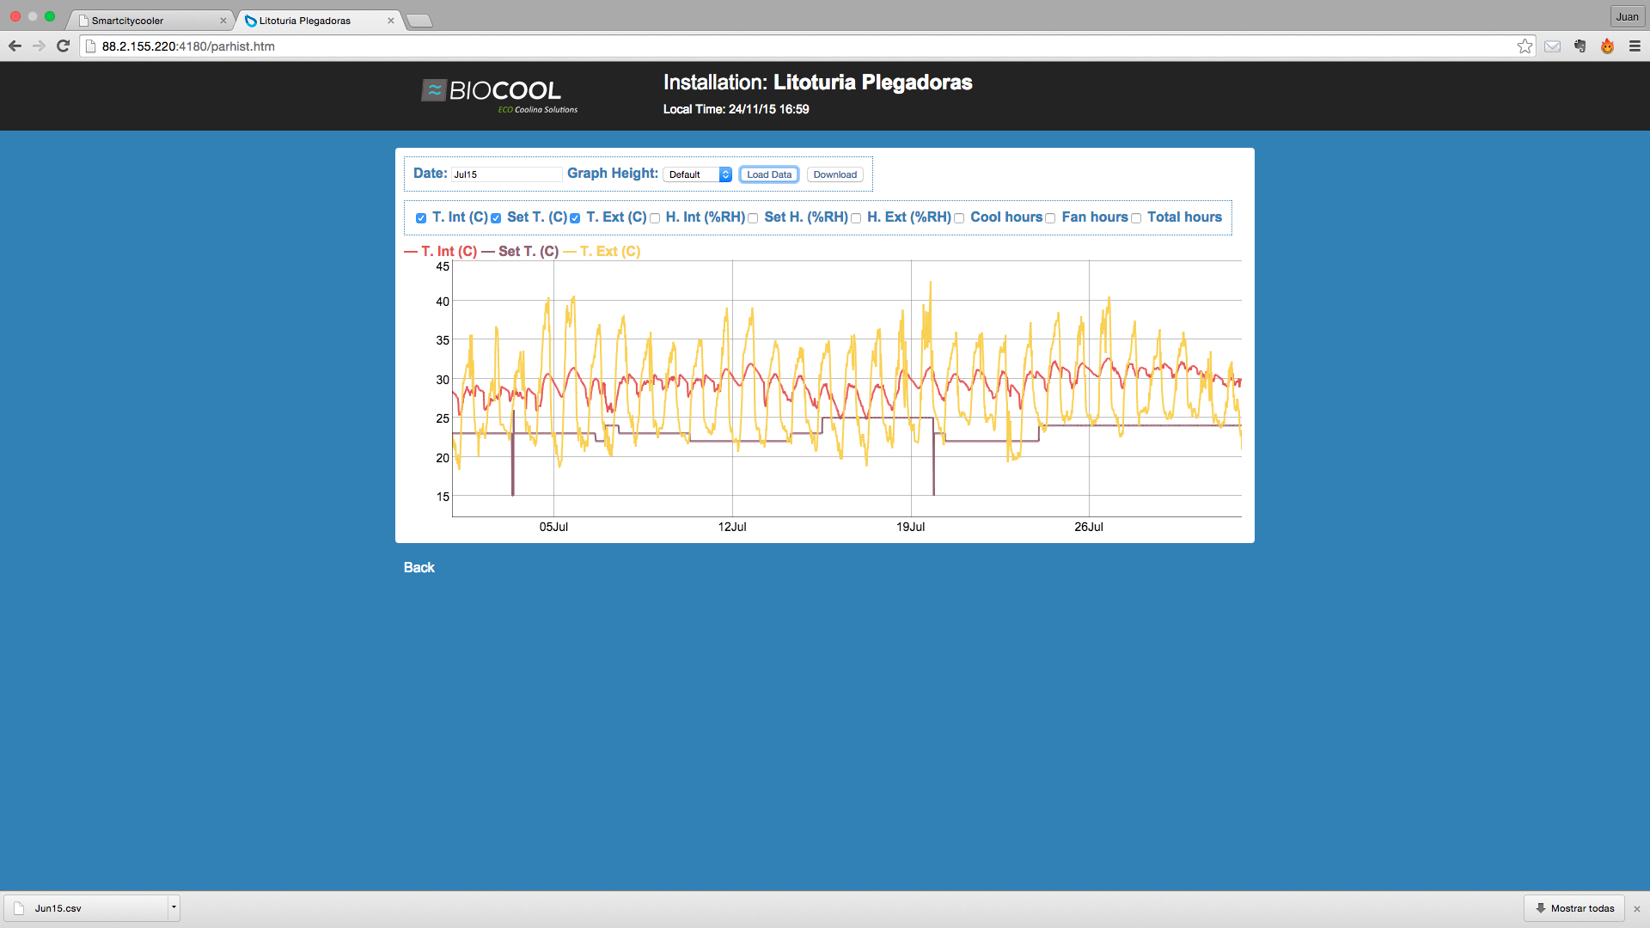Click the Back link
The image size is (1650, 928).
419,568
